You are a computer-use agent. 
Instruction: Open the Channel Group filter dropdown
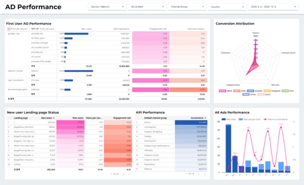tap(187, 7)
